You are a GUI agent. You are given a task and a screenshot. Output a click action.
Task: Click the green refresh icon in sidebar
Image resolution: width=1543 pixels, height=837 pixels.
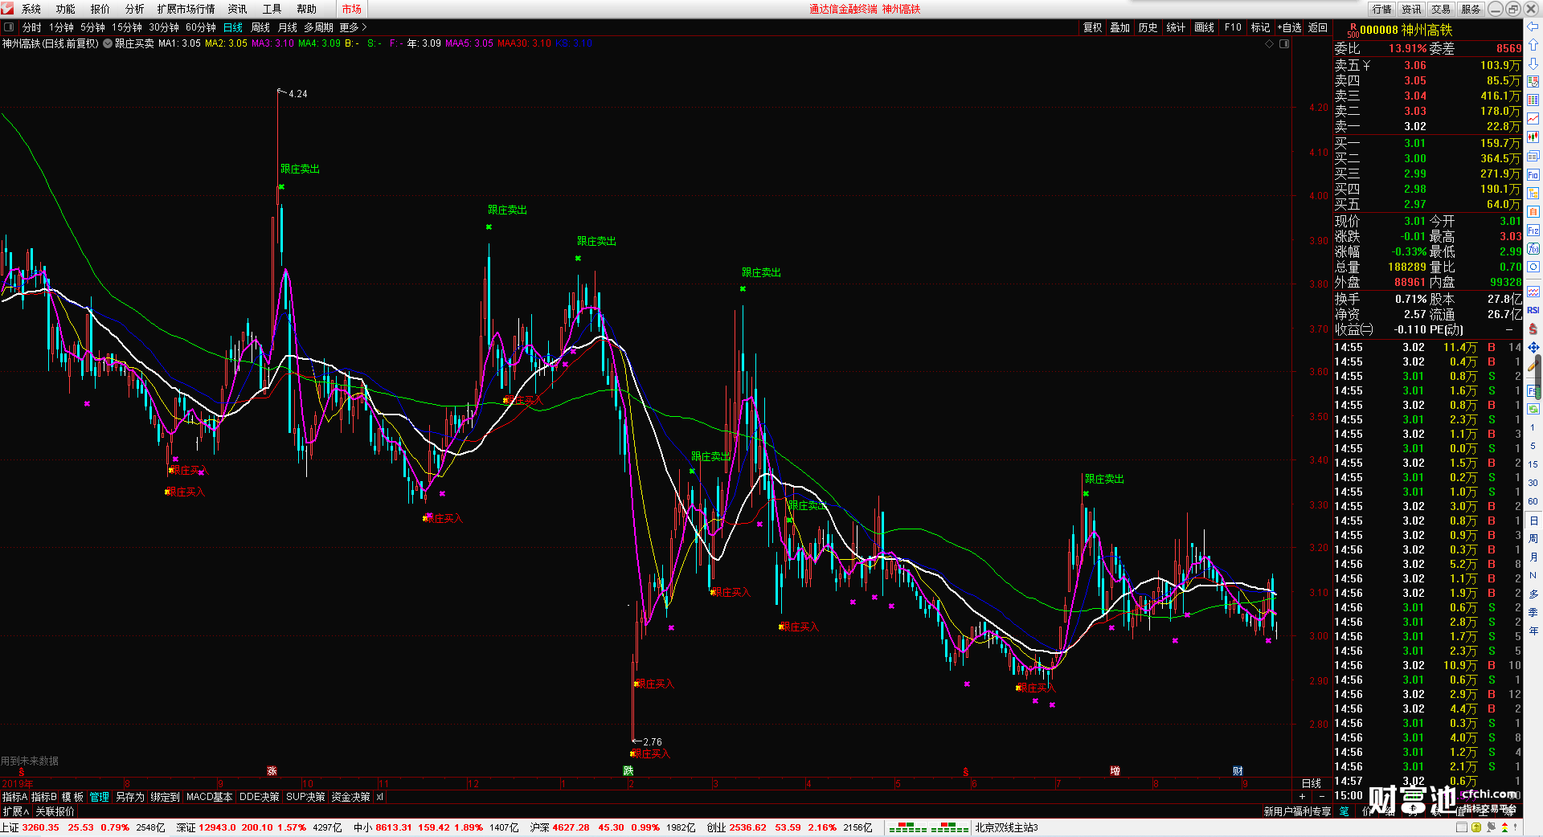coord(1533,409)
